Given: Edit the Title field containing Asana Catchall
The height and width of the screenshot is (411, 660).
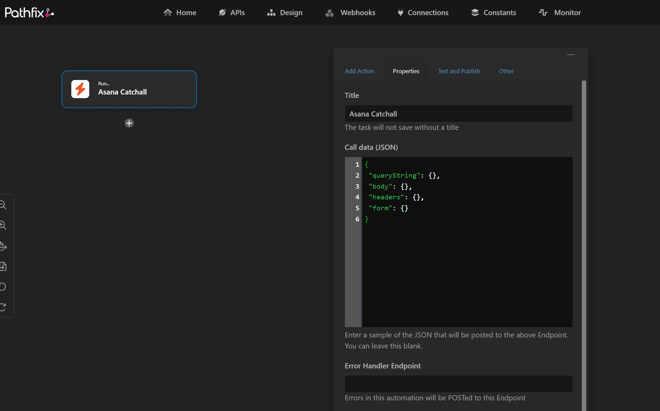Looking at the screenshot, I should [x=459, y=114].
